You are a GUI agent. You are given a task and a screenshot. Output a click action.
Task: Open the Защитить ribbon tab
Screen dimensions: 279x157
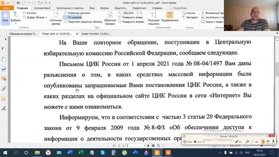pyautogui.click(x=120, y=8)
